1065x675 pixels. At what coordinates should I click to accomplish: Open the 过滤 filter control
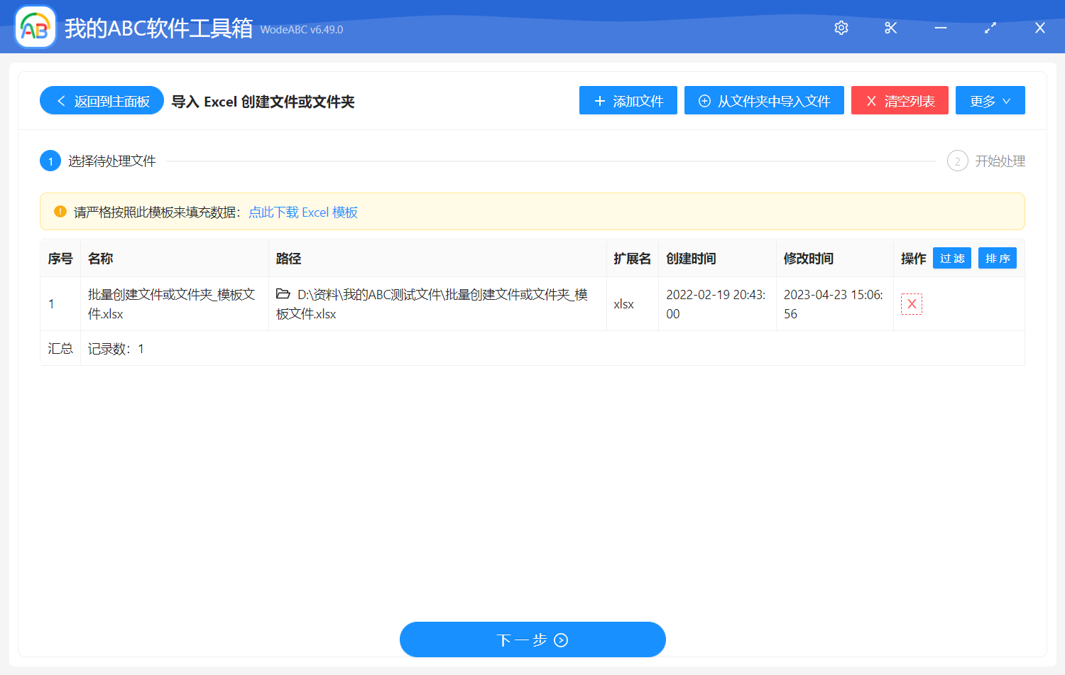[x=951, y=258]
